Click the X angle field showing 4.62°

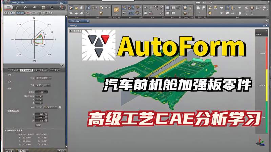[40, 114]
